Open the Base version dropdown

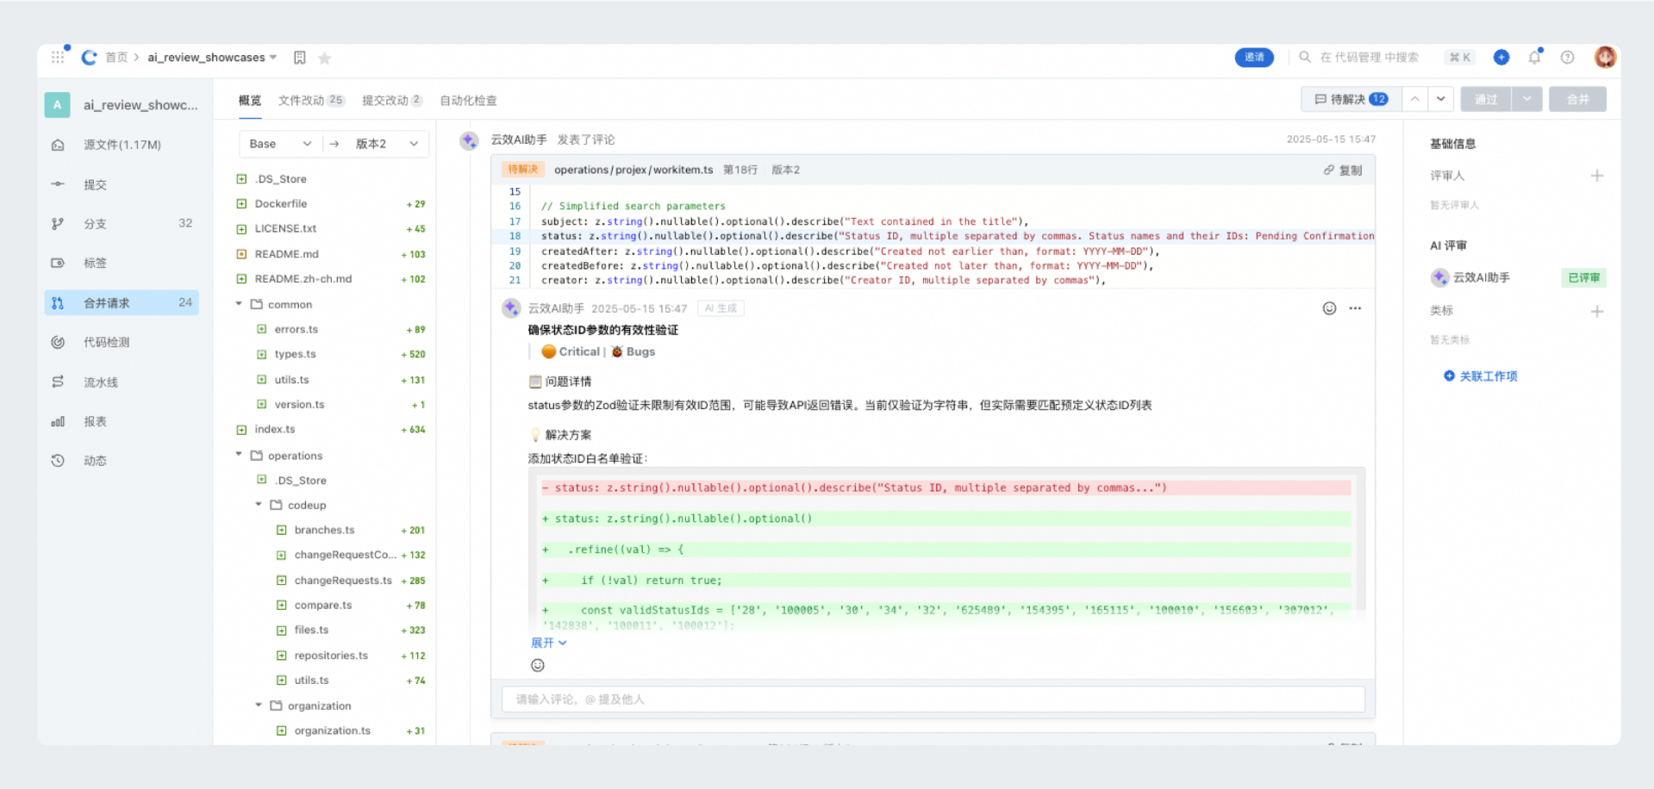[x=280, y=144]
